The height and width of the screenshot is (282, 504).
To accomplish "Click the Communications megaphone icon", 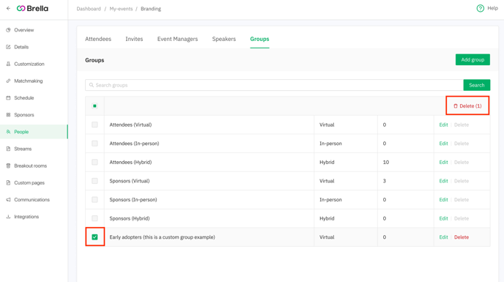I will click(x=8, y=200).
